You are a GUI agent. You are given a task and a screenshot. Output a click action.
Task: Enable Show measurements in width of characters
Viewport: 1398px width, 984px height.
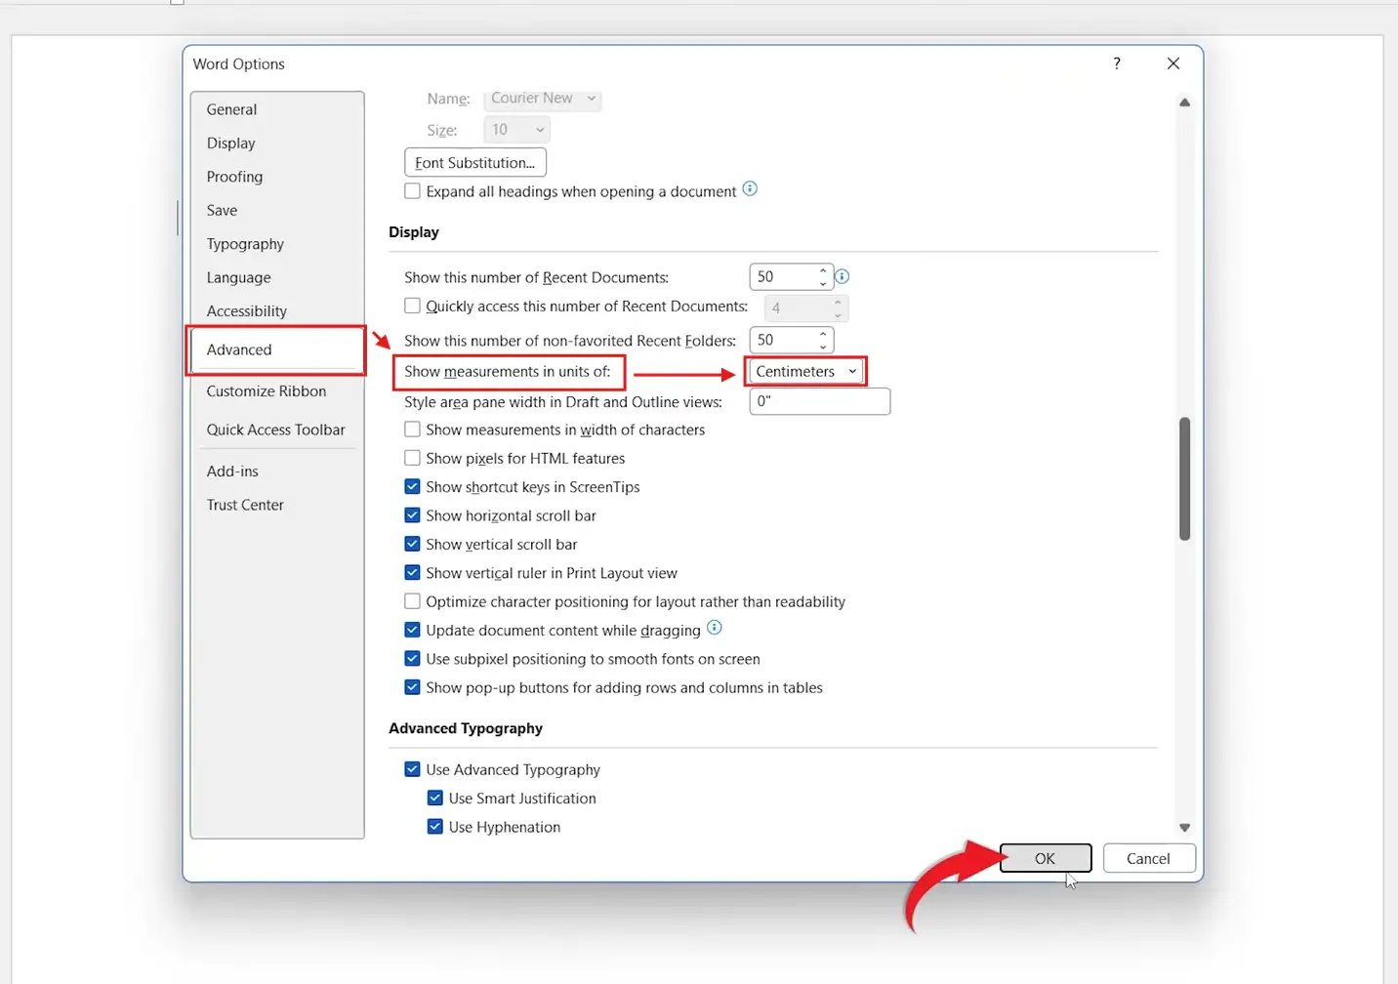(x=413, y=430)
